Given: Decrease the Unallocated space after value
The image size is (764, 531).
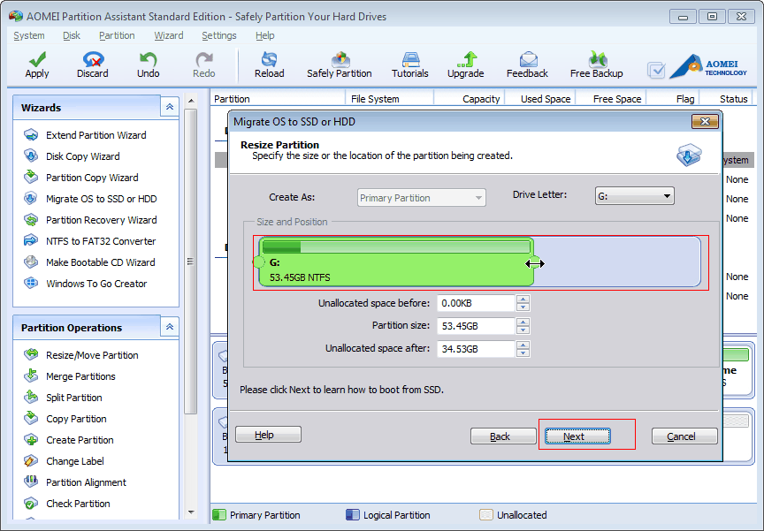Looking at the screenshot, I should tap(523, 353).
